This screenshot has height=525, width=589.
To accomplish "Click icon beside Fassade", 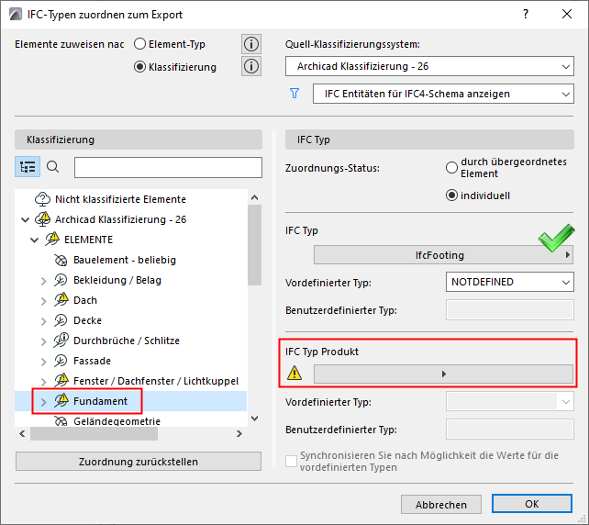I will (61, 361).
